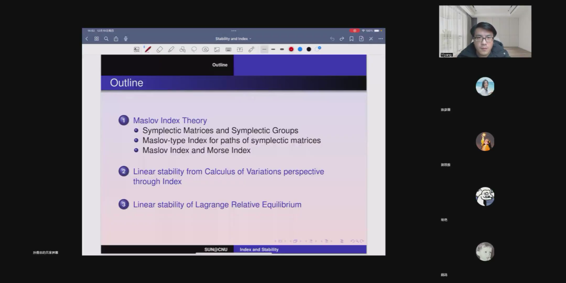Open Linear stability of Lagrange Relative Equilibrium

tap(217, 204)
